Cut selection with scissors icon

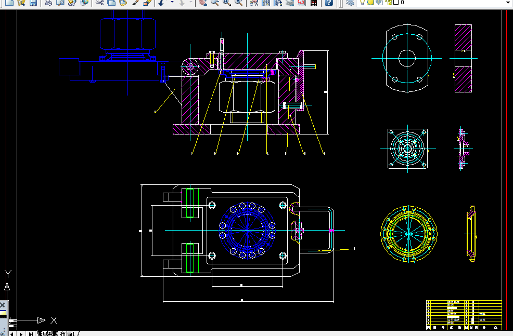pos(99,3)
